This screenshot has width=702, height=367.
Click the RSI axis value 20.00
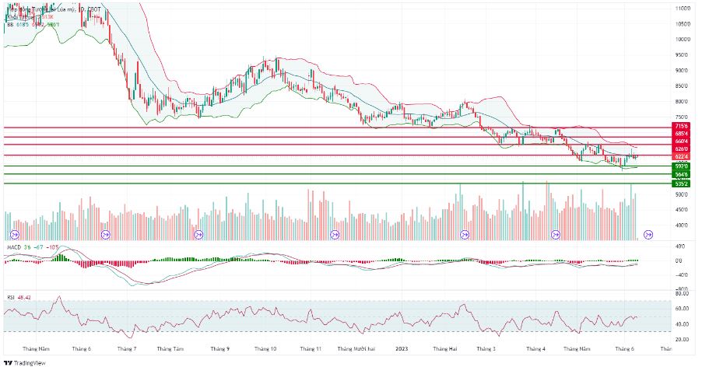click(682, 340)
